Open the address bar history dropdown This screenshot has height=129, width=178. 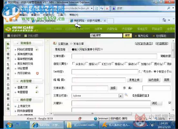pyautogui.click(x=92, y=8)
